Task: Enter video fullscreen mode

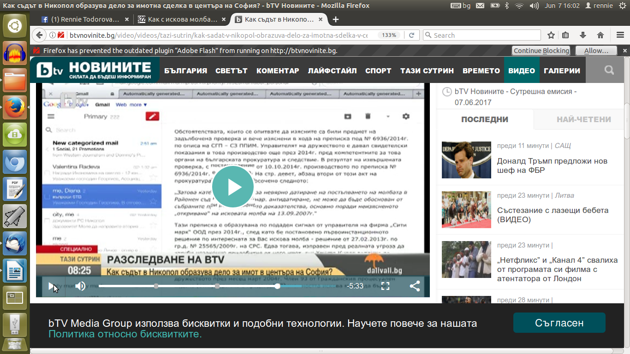Action: [x=386, y=286]
